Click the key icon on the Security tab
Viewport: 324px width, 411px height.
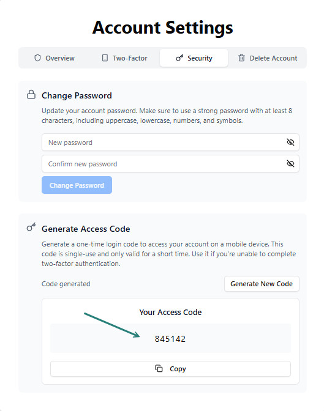(x=179, y=58)
